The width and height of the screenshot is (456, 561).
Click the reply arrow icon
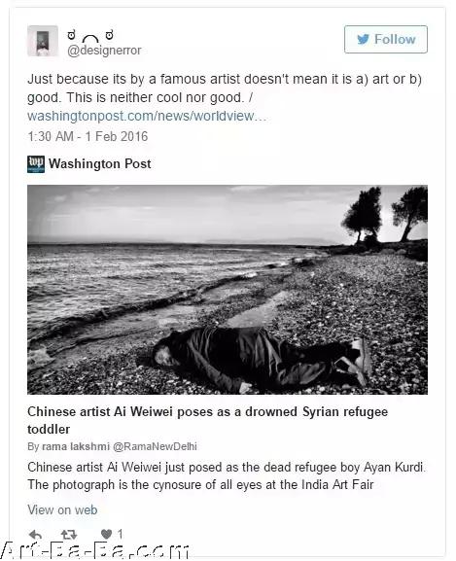(x=35, y=535)
